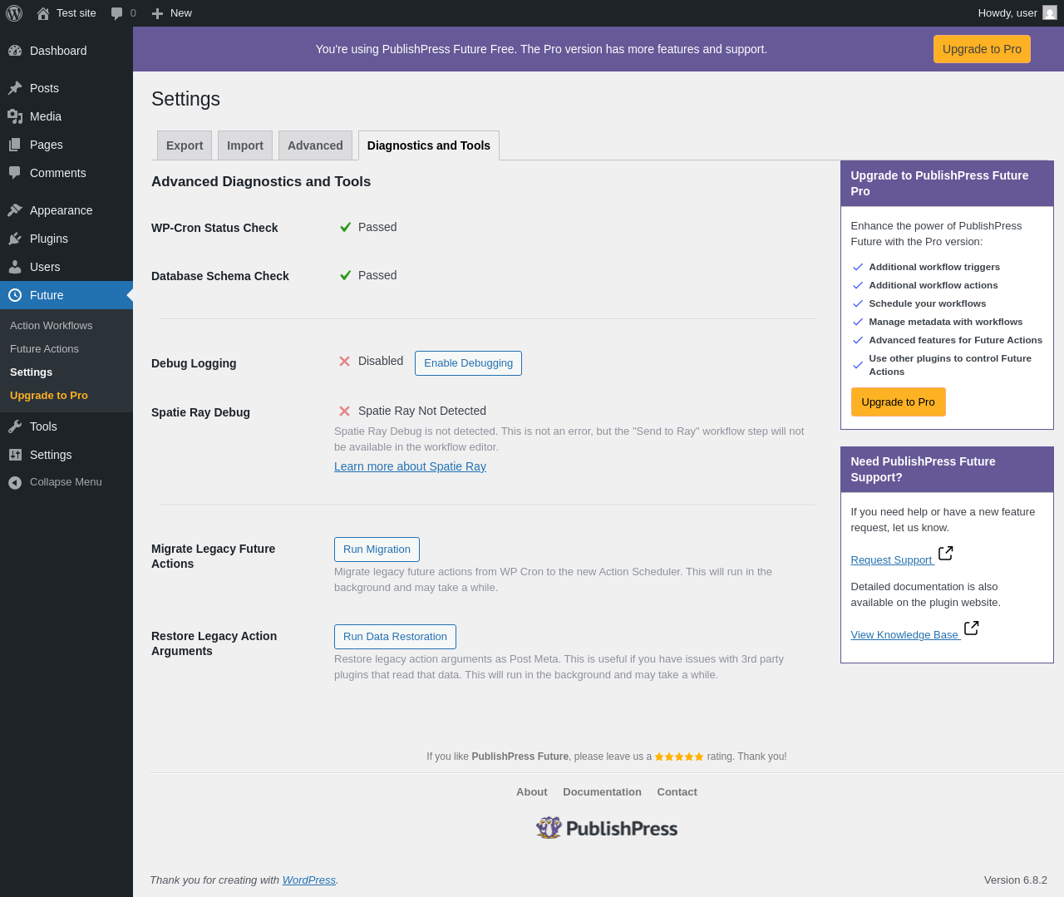Click the WordPress logo in admin bar
1064x897 pixels.
[14, 13]
